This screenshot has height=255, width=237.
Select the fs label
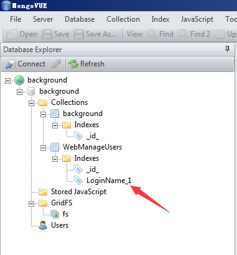point(65,214)
